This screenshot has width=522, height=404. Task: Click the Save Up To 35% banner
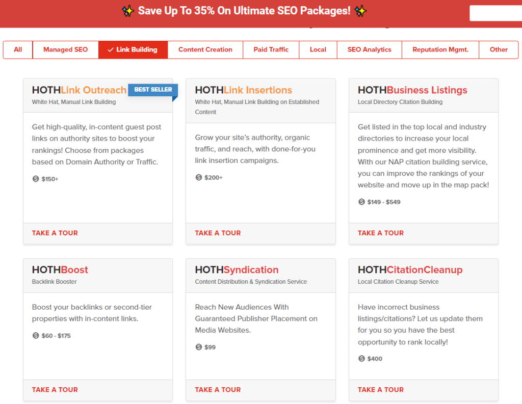click(x=244, y=11)
